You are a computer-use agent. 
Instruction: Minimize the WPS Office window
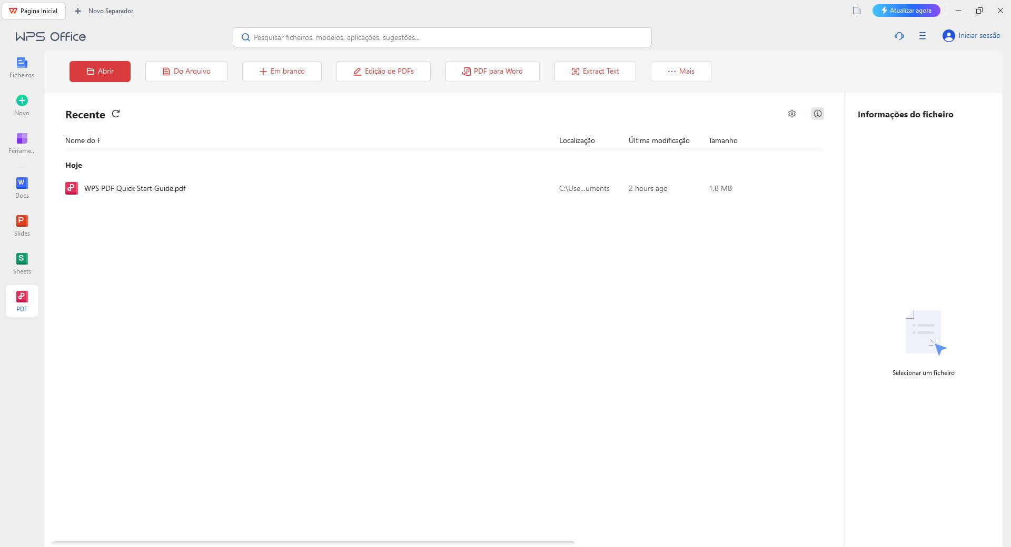point(958,11)
